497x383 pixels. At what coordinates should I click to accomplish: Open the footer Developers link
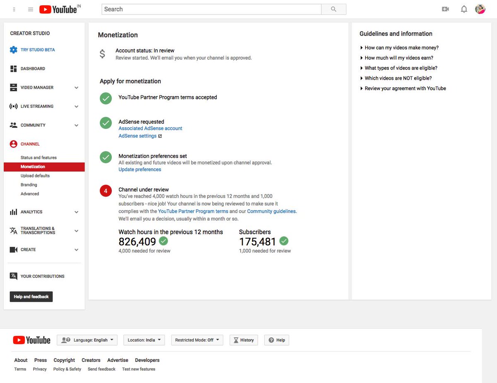[x=147, y=360]
